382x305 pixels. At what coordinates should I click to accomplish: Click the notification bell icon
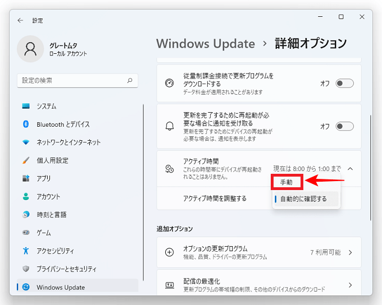[x=170, y=126]
